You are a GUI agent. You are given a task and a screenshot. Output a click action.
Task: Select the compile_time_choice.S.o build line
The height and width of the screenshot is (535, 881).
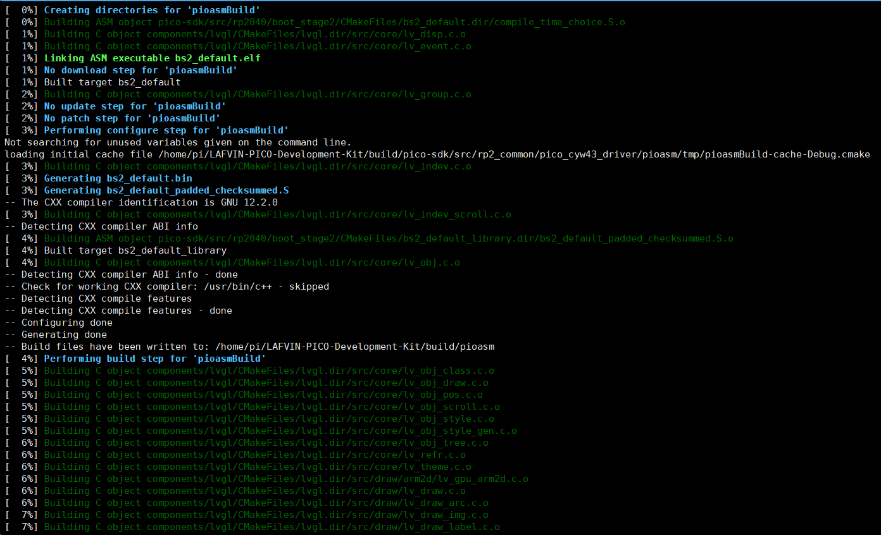[315, 22]
